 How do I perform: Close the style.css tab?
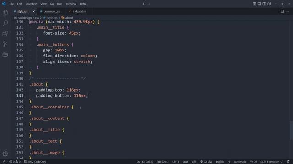[x=33, y=11]
